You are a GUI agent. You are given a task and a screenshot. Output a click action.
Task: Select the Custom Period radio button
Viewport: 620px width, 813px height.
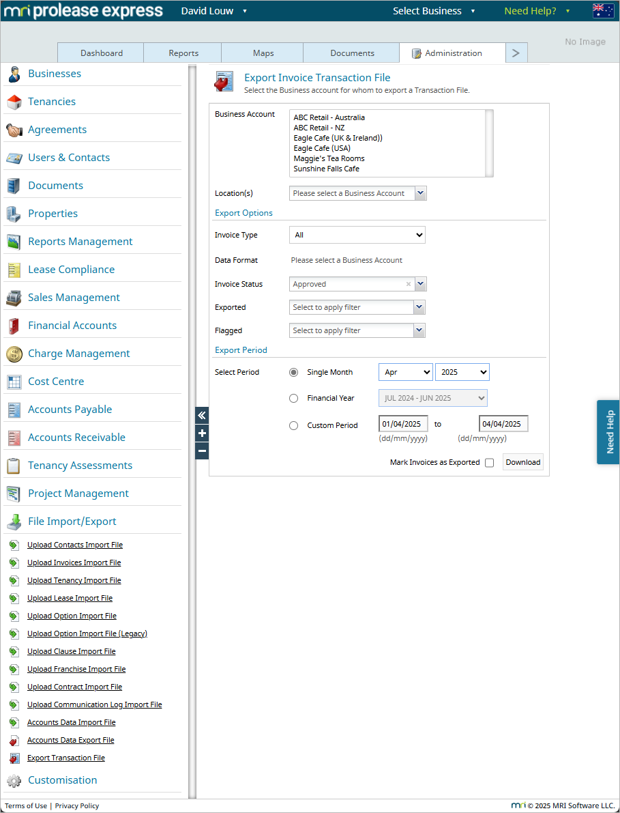pos(294,425)
